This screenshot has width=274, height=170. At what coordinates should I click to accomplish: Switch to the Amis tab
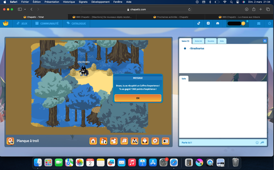[198, 41]
